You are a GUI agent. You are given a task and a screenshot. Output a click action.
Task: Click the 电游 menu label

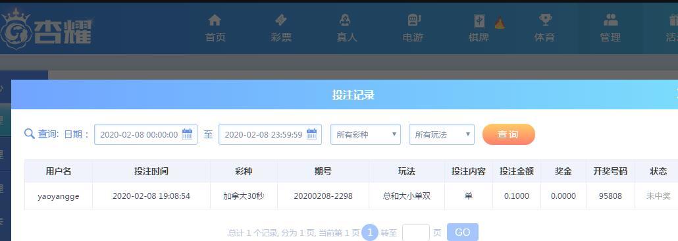click(x=413, y=38)
